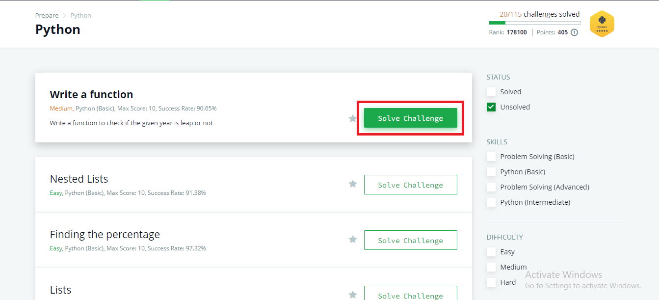This screenshot has height=300, width=659.
Task: Click the Python gold badge icon
Action: point(602,24)
